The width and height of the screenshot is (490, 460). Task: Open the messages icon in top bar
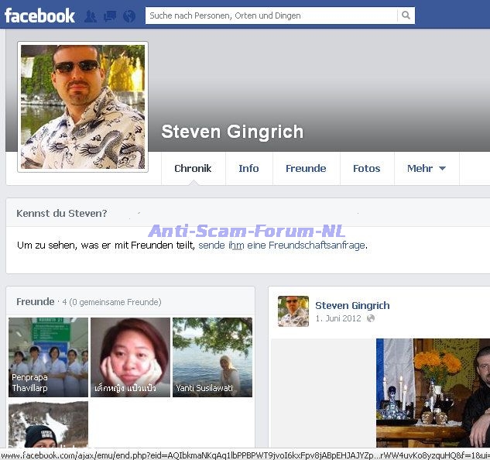click(110, 15)
